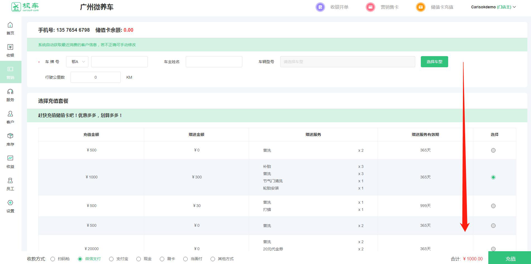Click the 行驶公里数 mileage input

[x=96, y=77]
